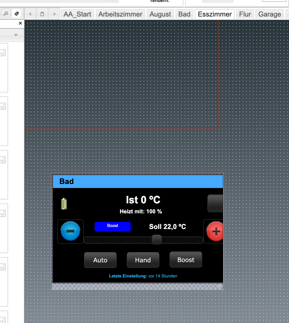Viewport: 289px width, 323px height.
Task: Go to previous view with left arrow
Action: [30, 14]
